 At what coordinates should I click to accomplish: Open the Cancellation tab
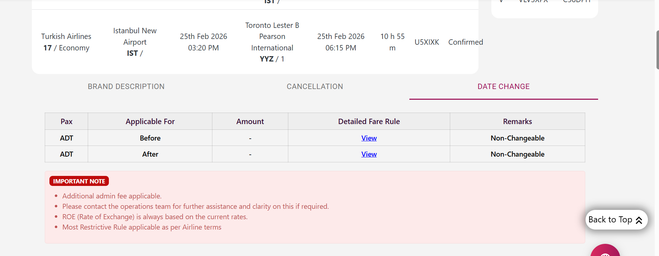click(315, 87)
